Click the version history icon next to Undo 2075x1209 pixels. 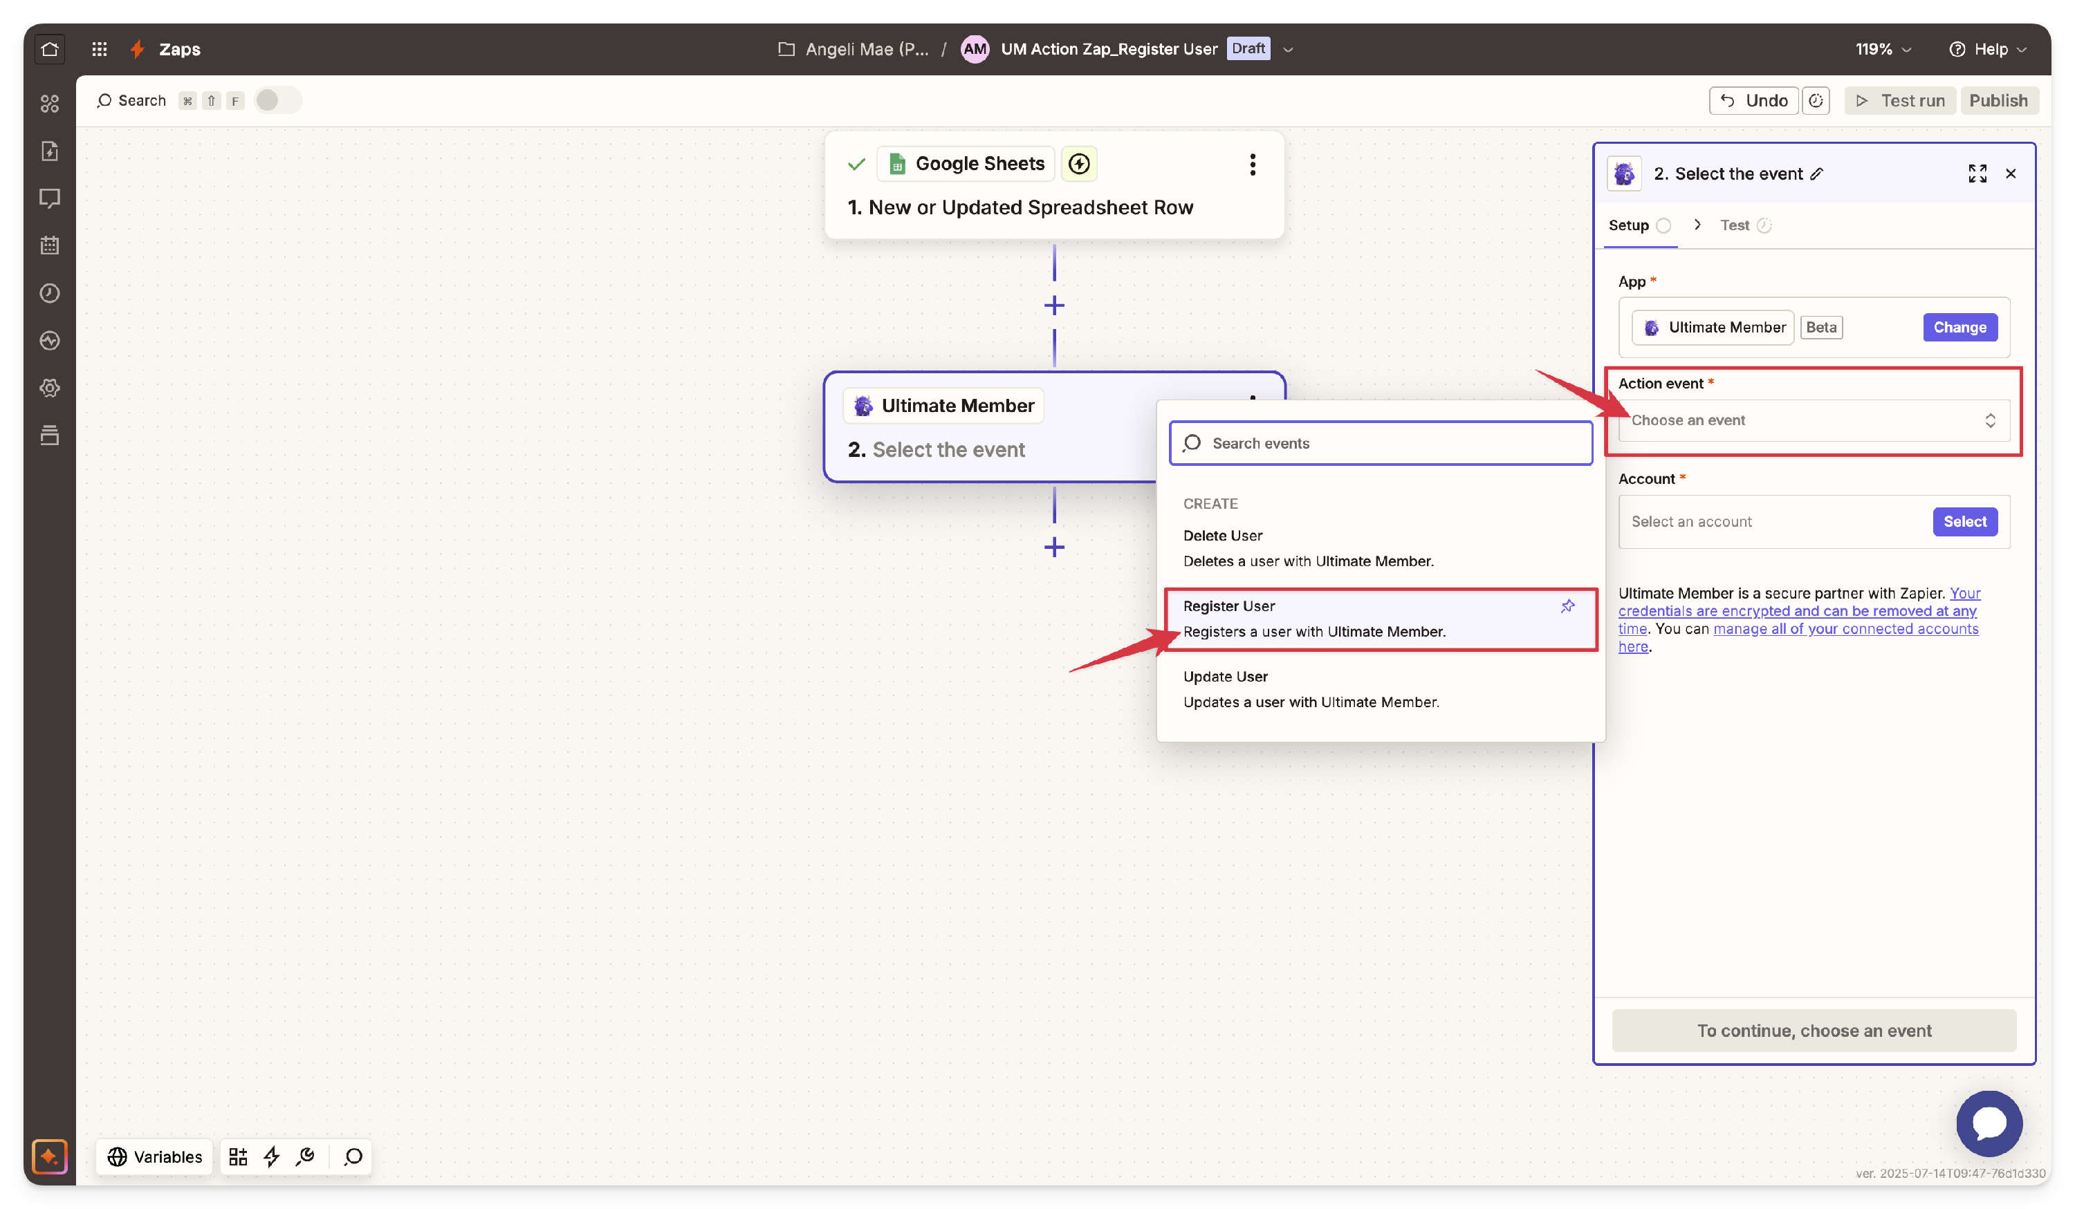pyautogui.click(x=1816, y=100)
